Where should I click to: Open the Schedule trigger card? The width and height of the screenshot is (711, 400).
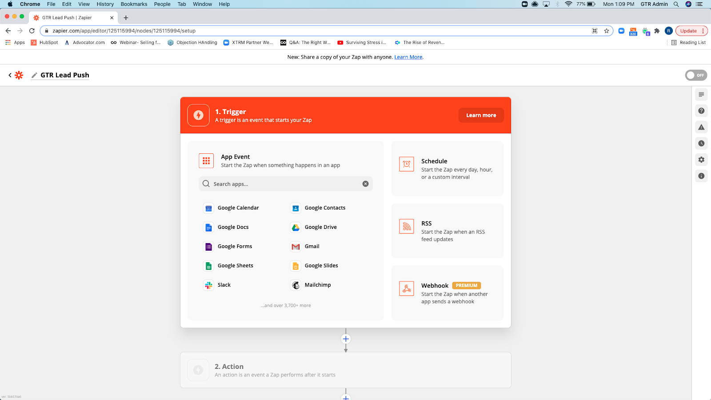point(447,168)
